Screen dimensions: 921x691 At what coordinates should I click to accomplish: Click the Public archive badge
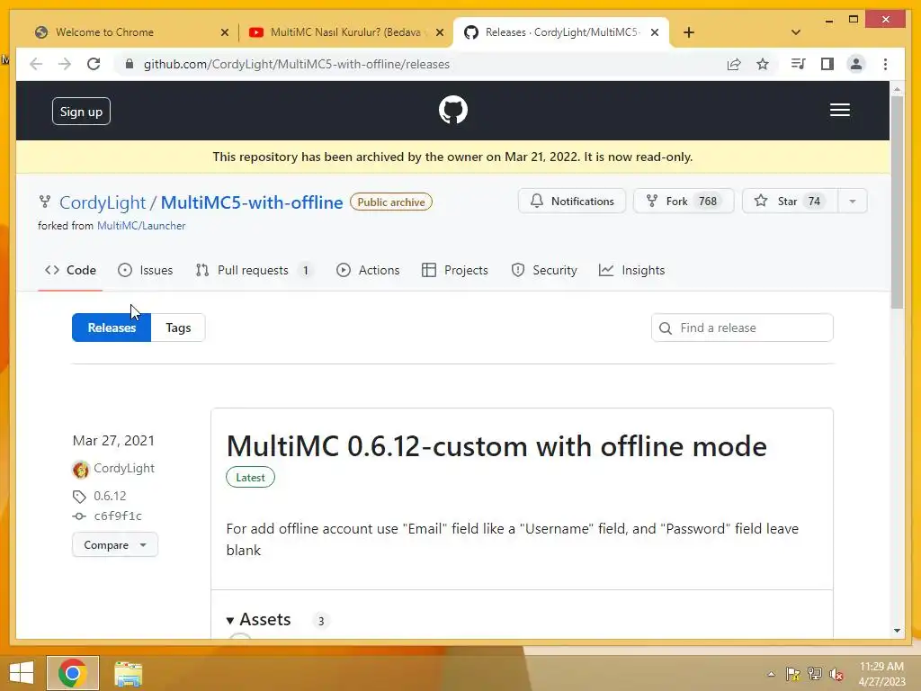click(391, 202)
